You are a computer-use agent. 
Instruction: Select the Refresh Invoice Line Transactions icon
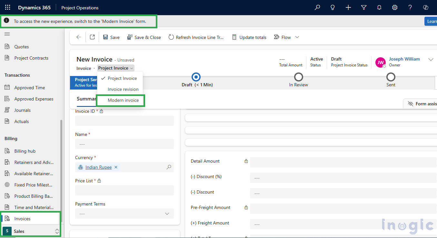pos(171,37)
